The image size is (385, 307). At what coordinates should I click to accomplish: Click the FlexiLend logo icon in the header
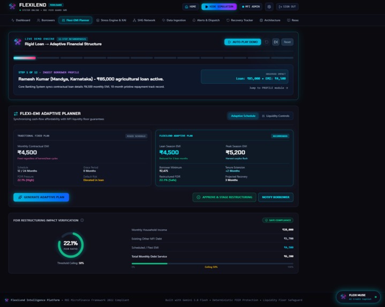[x=12, y=6]
